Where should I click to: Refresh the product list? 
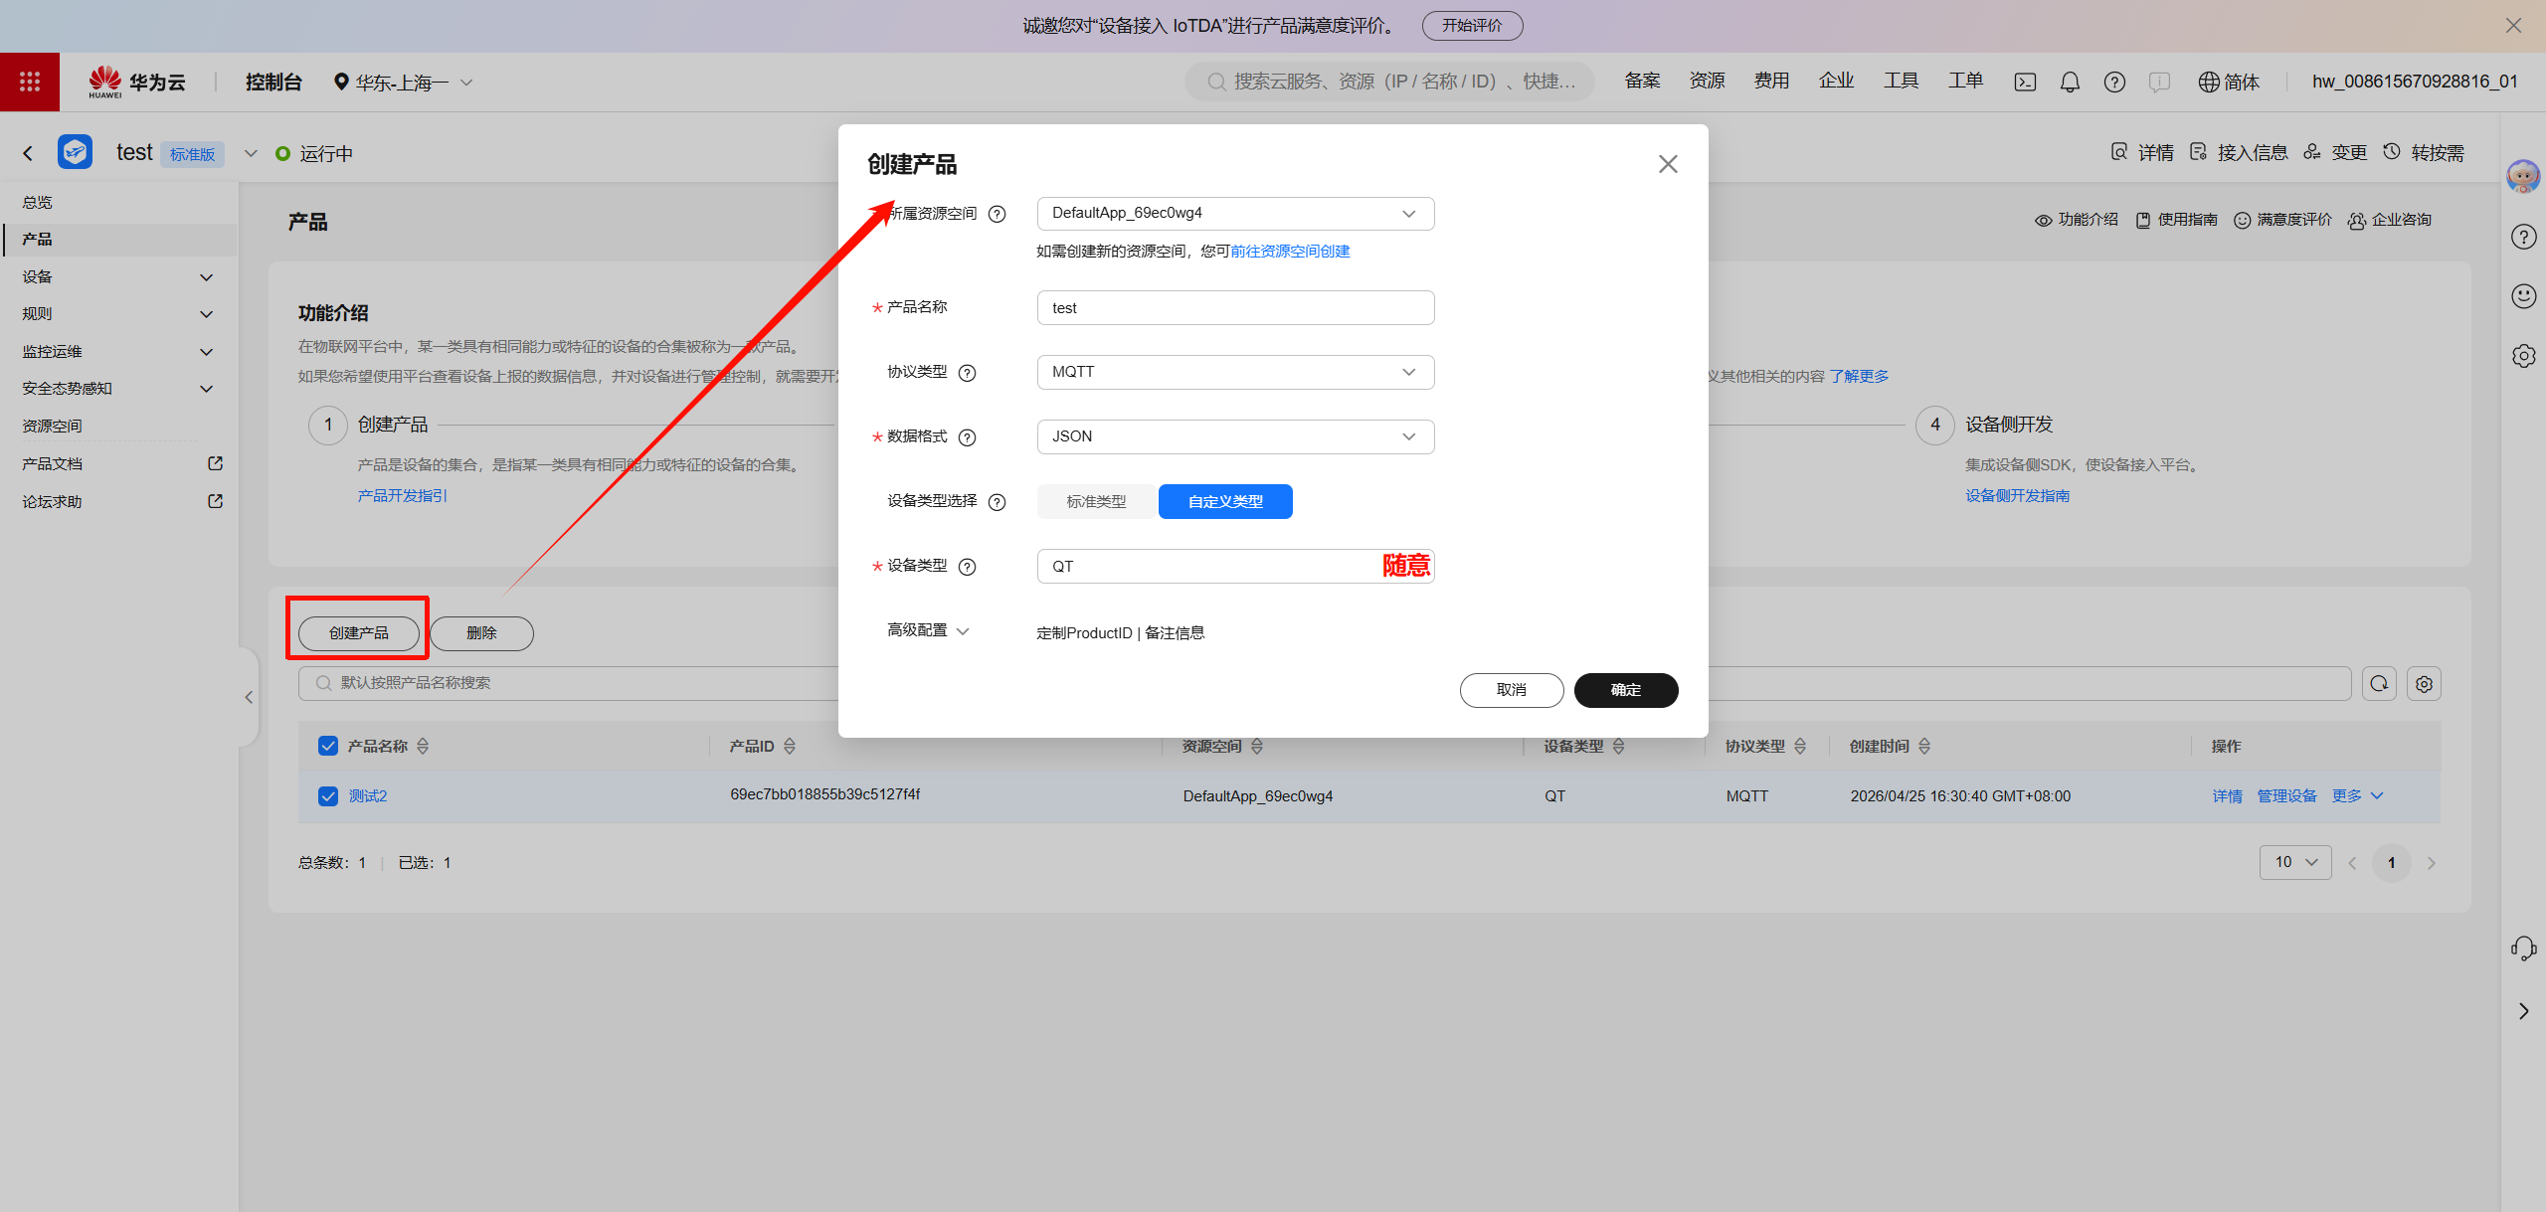point(2379,684)
